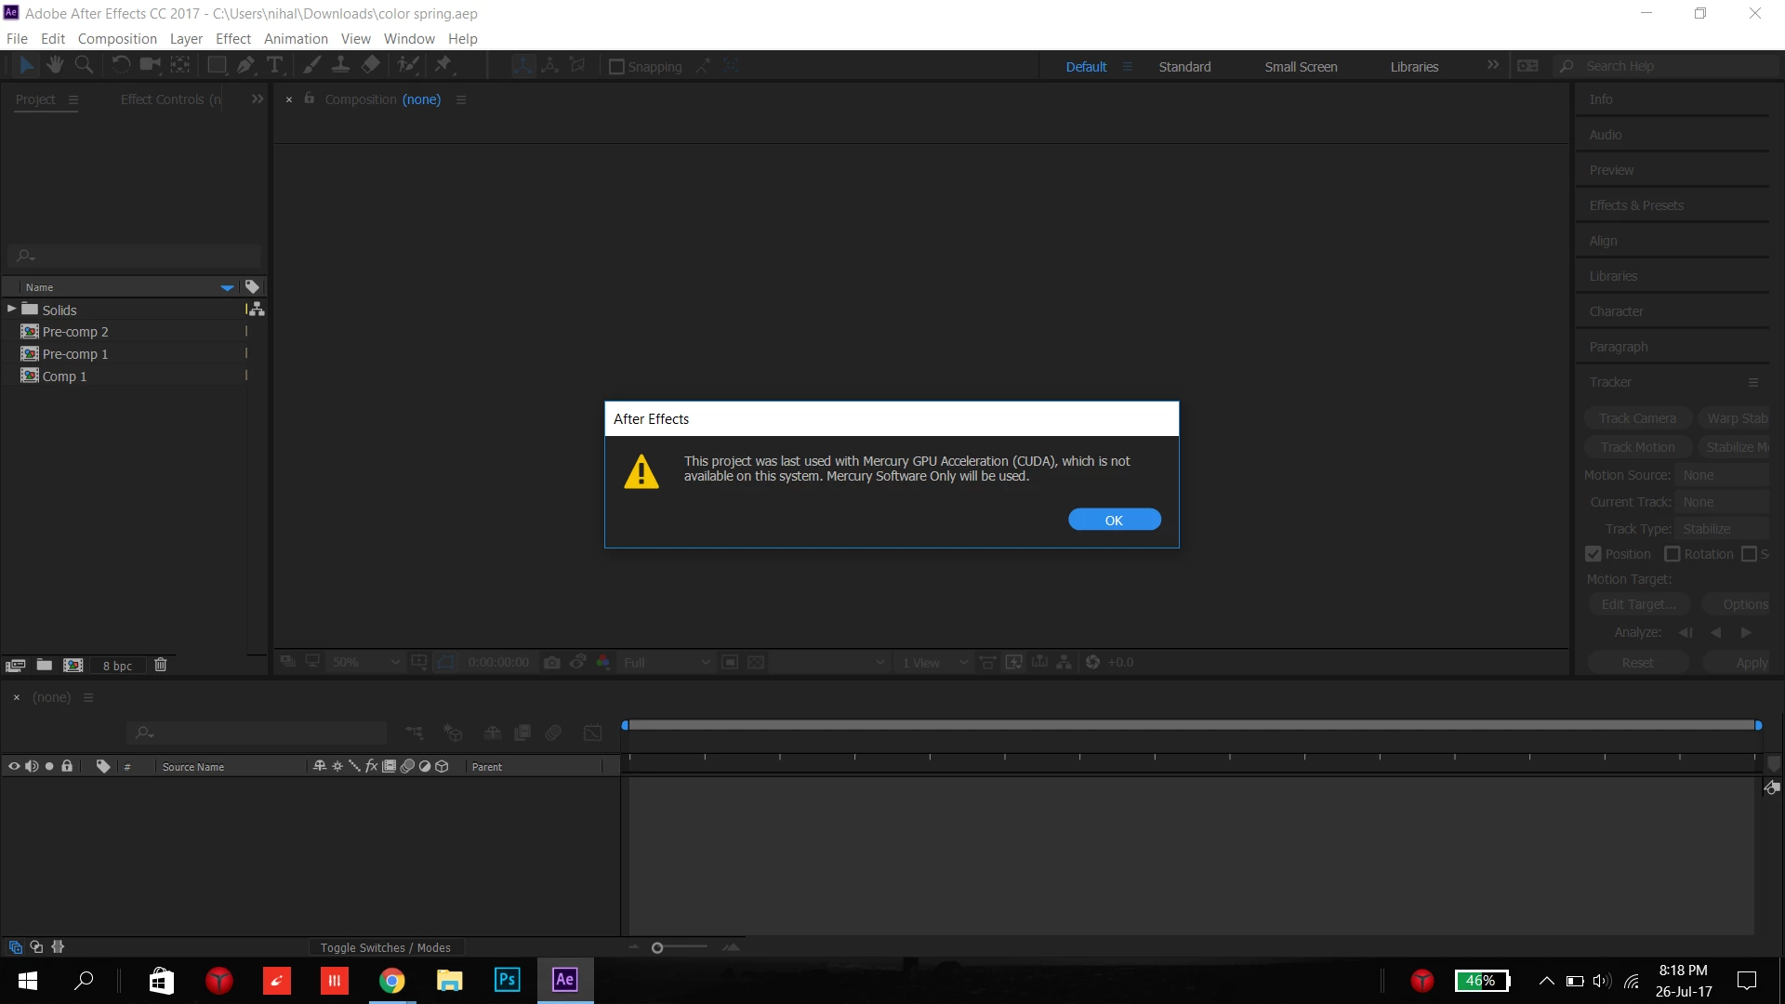
Task: Click the 8 bpc color depth button
Action: 117,666
